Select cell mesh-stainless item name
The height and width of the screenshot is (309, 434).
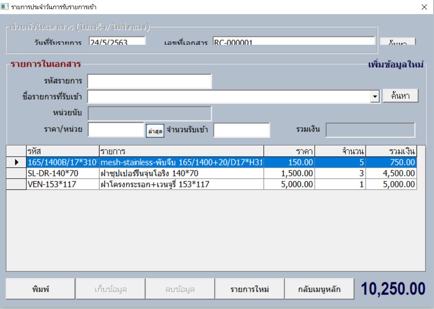[181, 162]
